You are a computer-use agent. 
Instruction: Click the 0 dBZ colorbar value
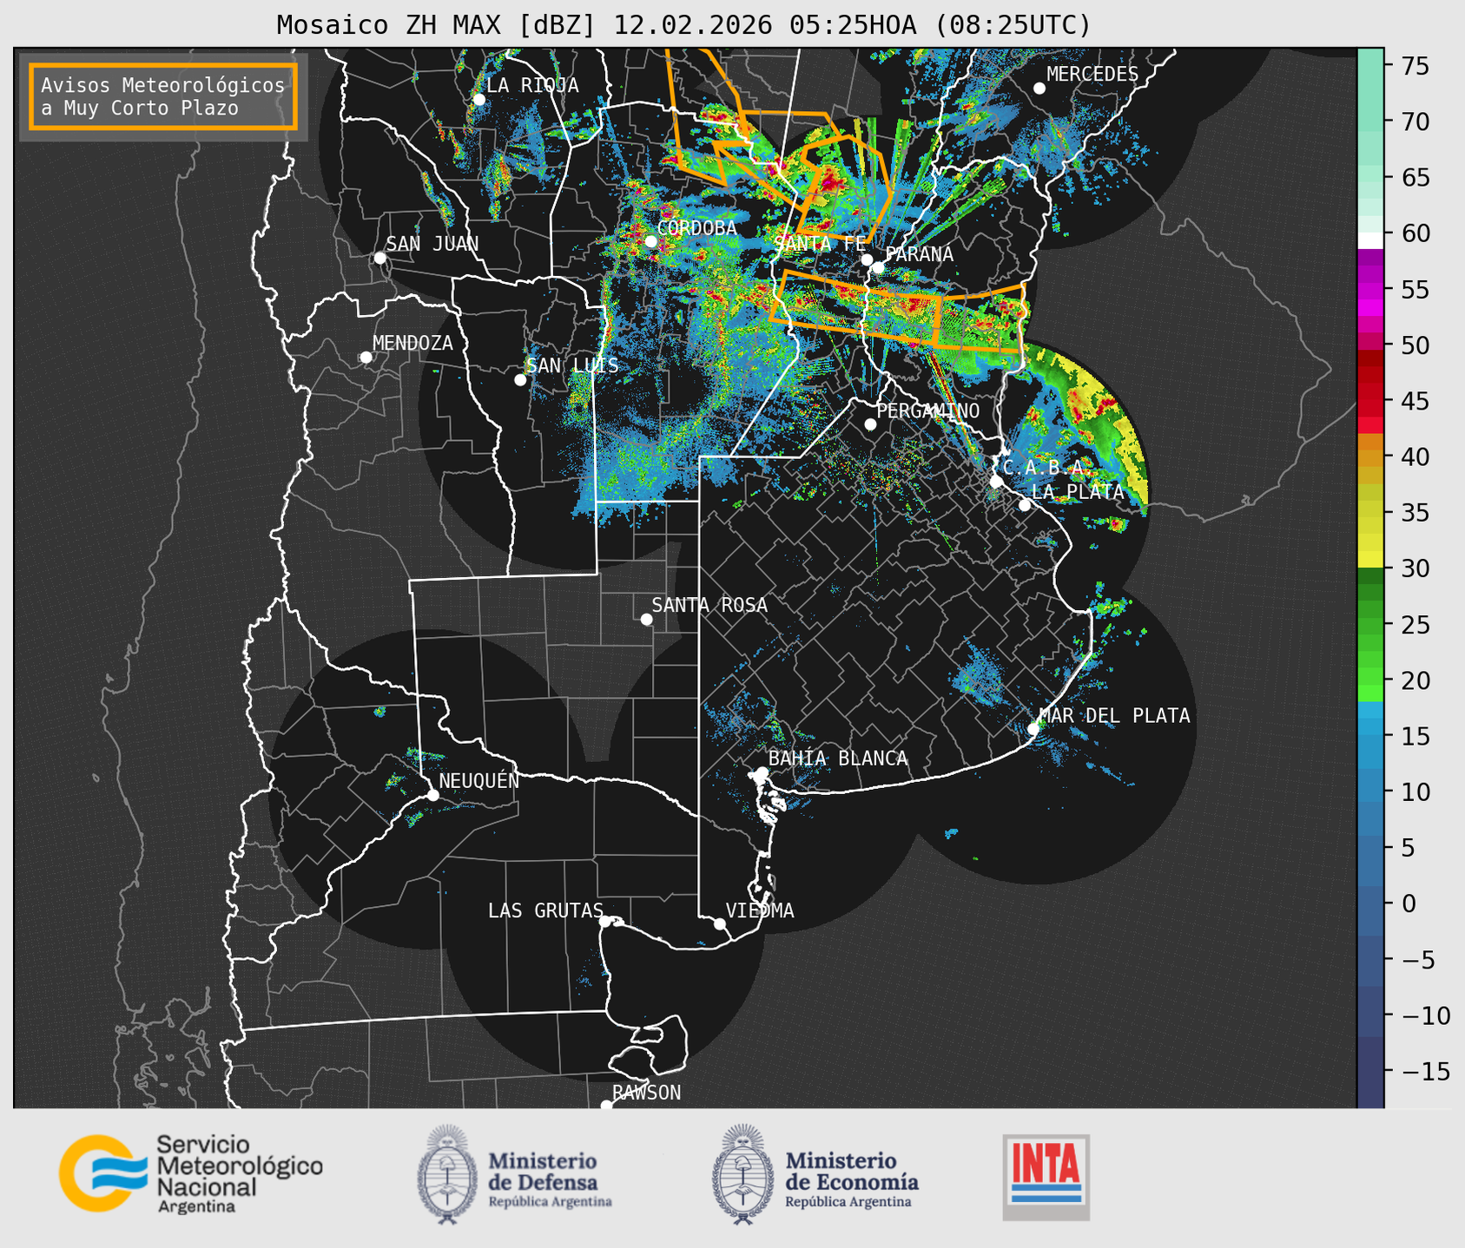click(x=1409, y=903)
